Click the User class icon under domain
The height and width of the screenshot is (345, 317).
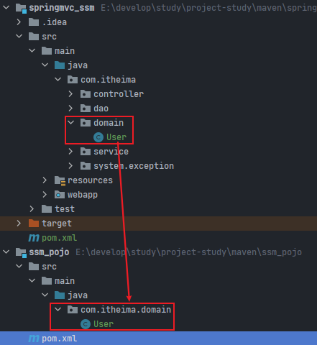(98, 137)
